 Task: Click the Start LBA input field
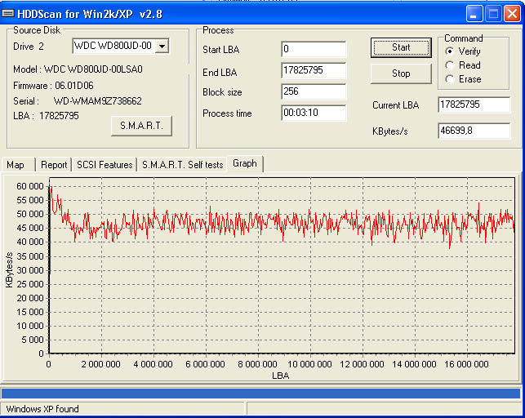click(314, 50)
